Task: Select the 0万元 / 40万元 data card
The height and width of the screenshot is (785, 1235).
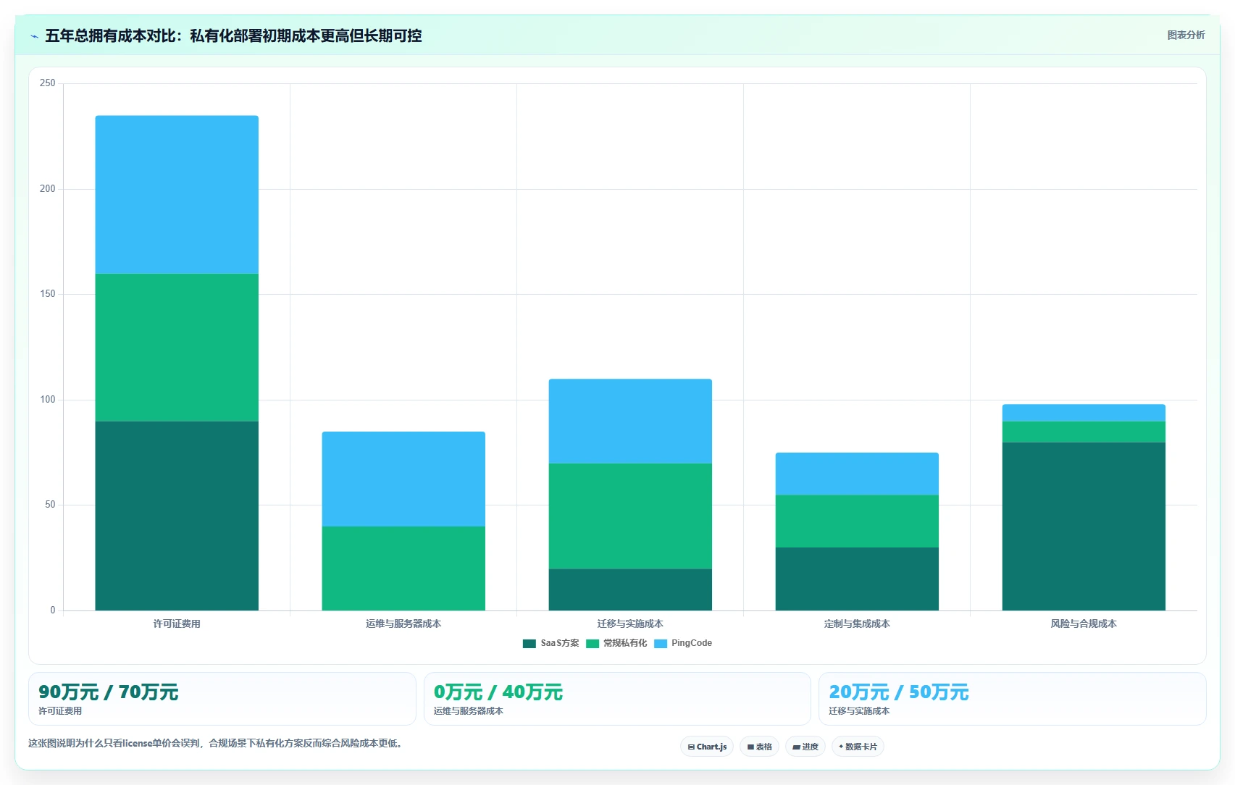Action: [x=617, y=699]
